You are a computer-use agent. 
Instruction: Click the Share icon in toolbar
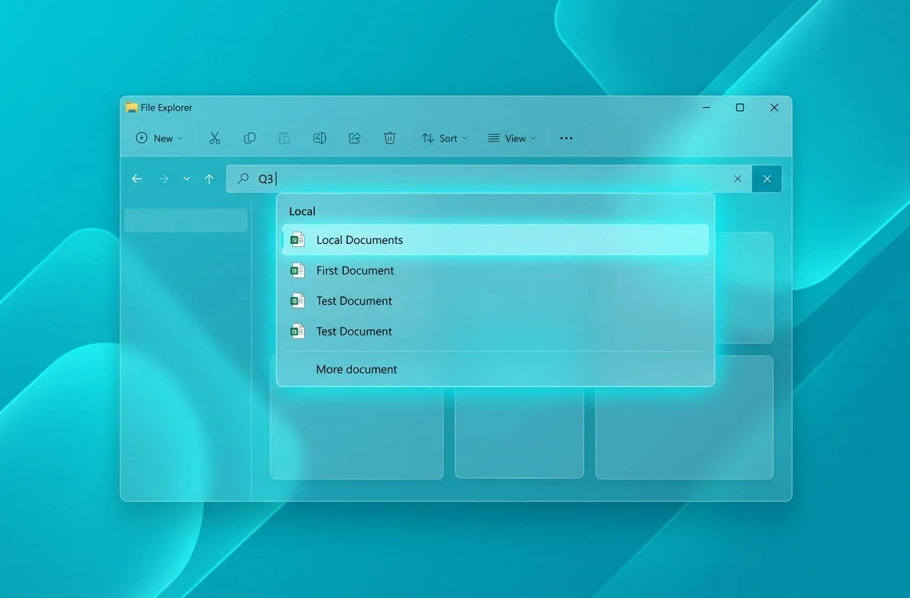click(x=355, y=138)
